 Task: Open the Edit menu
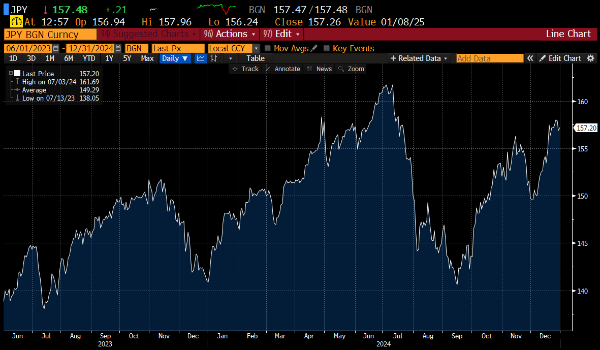point(281,34)
